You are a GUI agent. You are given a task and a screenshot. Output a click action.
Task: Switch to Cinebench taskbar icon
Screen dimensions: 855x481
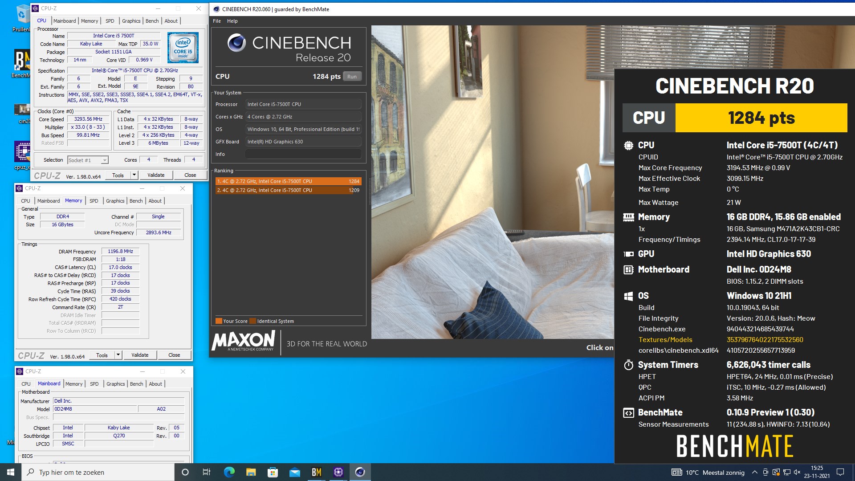pyautogui.click(x=360, y=472)
